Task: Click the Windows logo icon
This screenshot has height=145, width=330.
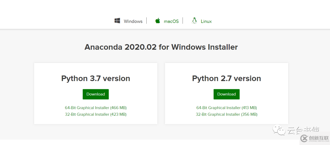Action: pos(117,21)
